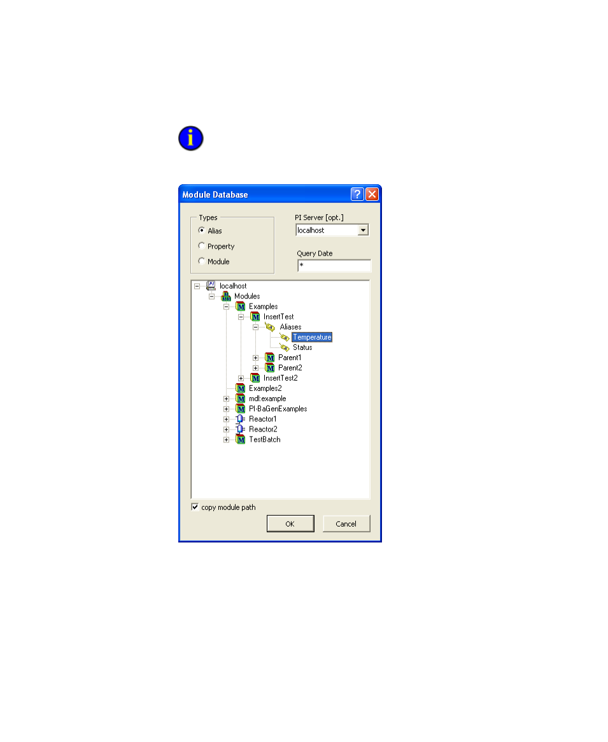The width and height of the screenshot is (608, 742).
Task: Click the mdl:example module icon
Action: pos(241,398)
